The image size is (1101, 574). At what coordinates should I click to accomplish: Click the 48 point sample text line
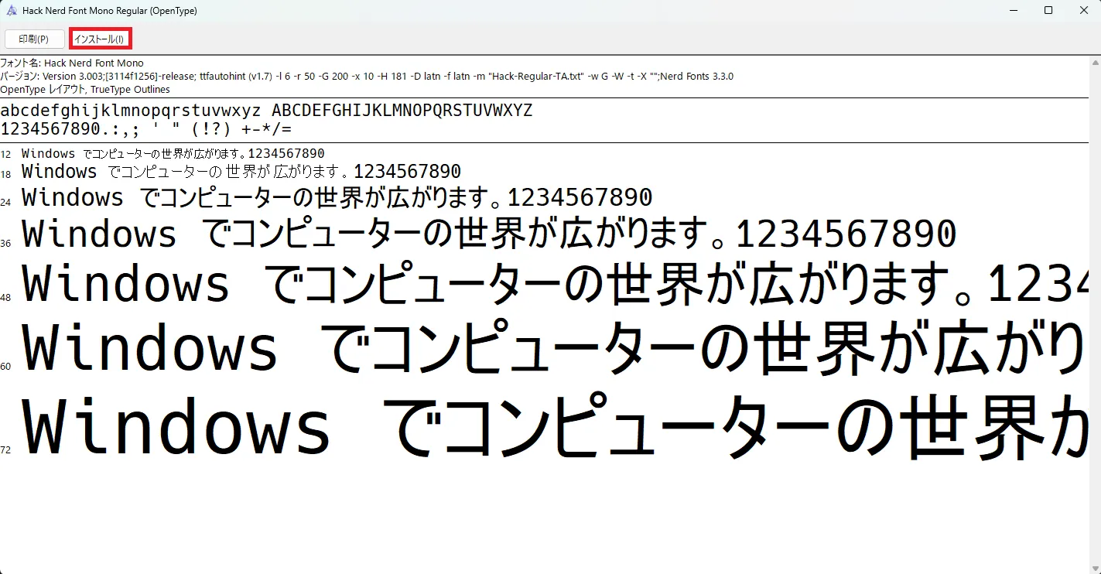(555, 284)
